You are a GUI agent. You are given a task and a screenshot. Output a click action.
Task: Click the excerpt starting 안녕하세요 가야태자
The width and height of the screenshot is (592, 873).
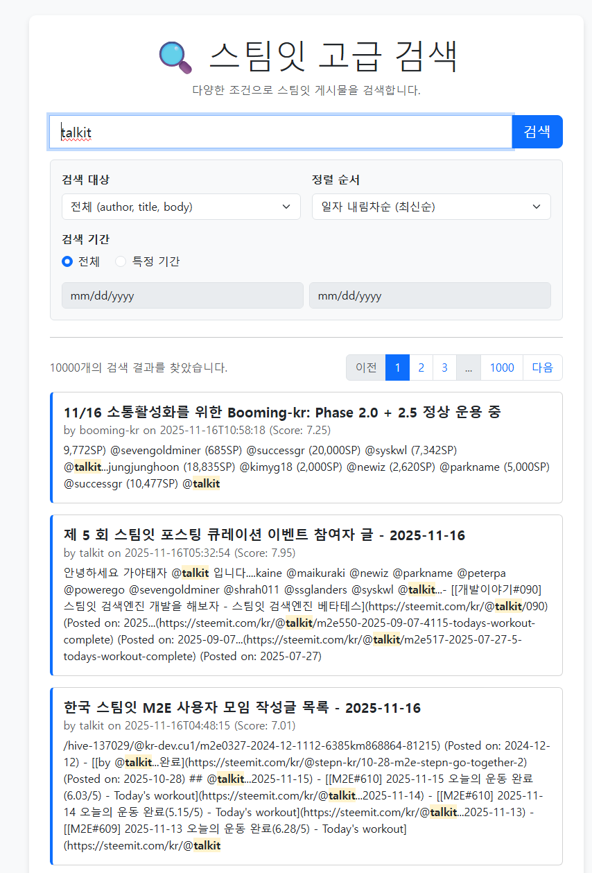click(306, 614)
